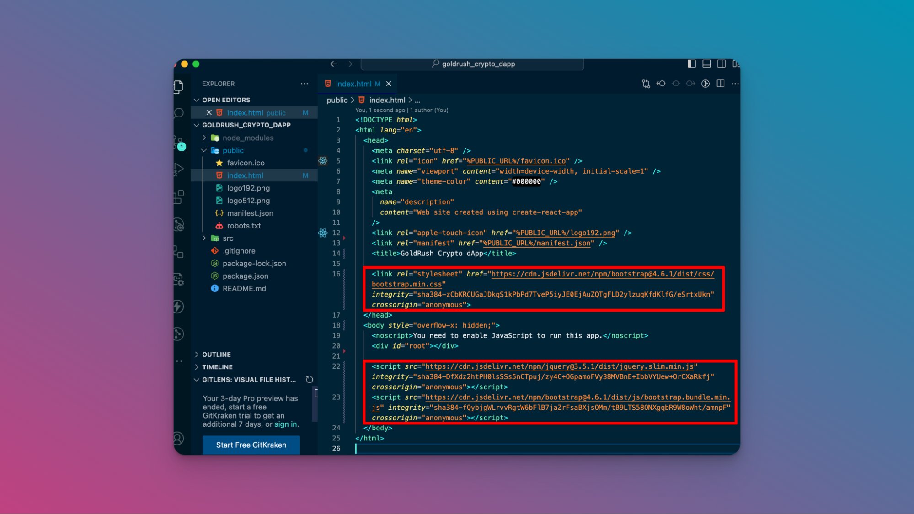Click the Thunder Client lightning icon
The image size is (914, 514).
179,307
